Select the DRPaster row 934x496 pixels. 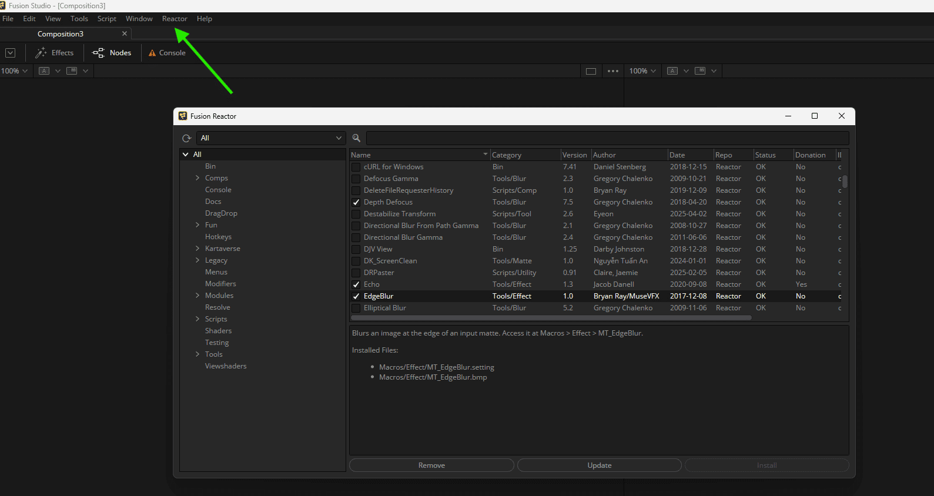click(595, 273)
